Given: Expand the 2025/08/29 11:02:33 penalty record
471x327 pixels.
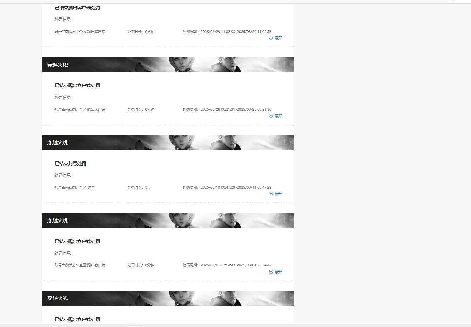Looking at the screenshot, I should pyautogui.click(x=276, y=38).
